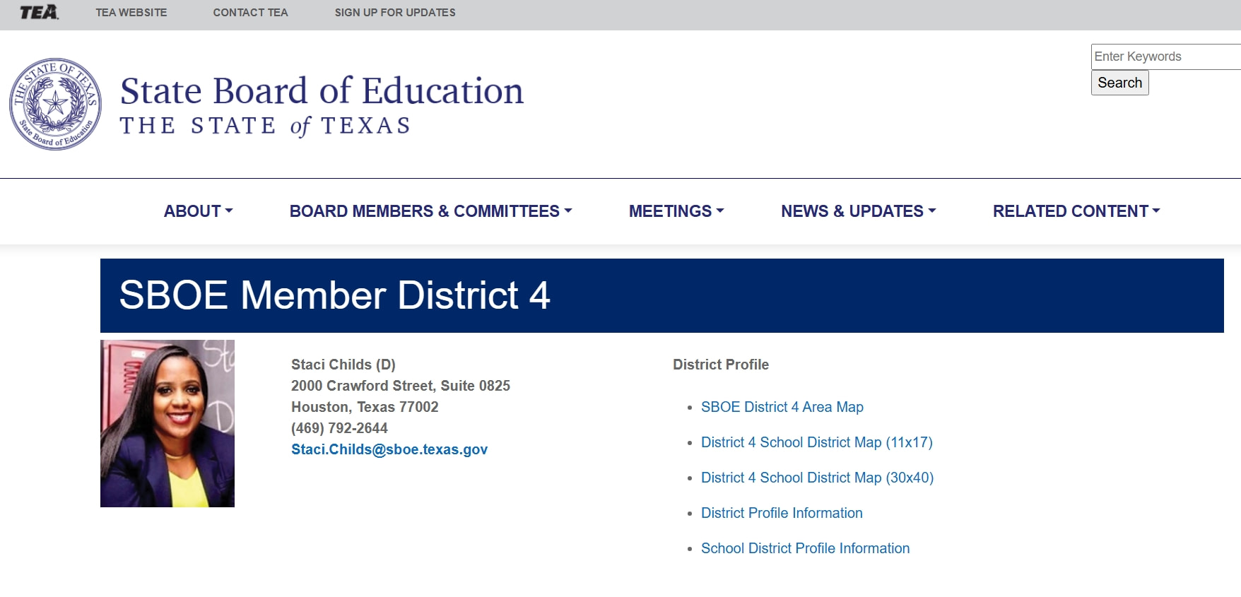
Task: Focus the Enter Keywords search field
Action: 1166,57
